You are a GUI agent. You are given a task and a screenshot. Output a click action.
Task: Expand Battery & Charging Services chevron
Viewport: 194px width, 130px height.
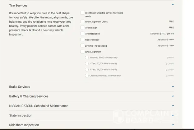click(x=173, y=96)
